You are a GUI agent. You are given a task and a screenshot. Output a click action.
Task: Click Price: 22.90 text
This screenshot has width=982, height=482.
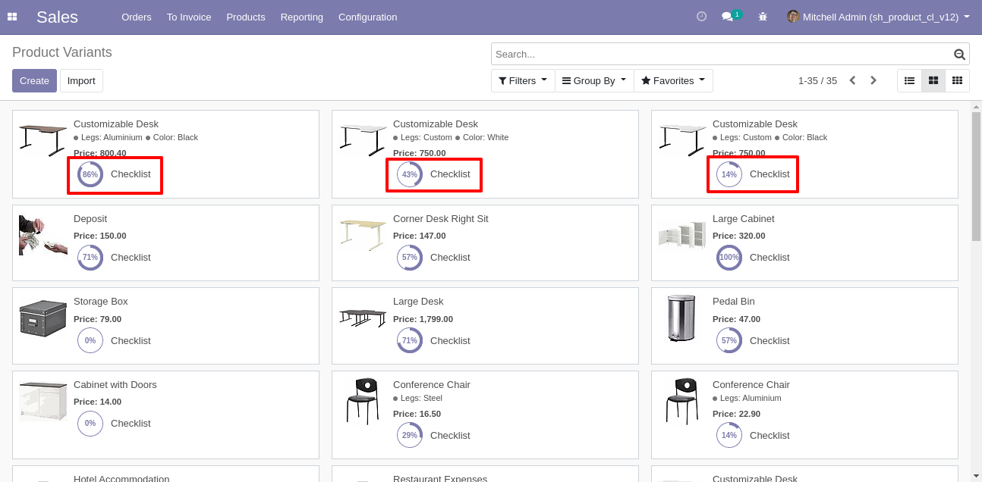(x=736, y=414)
